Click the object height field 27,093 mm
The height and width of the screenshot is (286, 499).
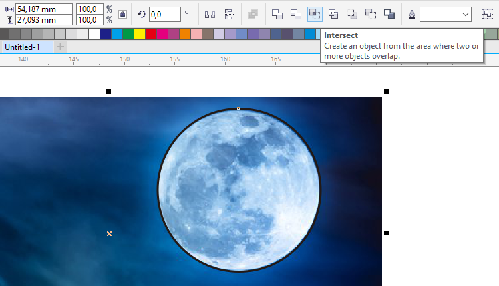click(44, 20)
